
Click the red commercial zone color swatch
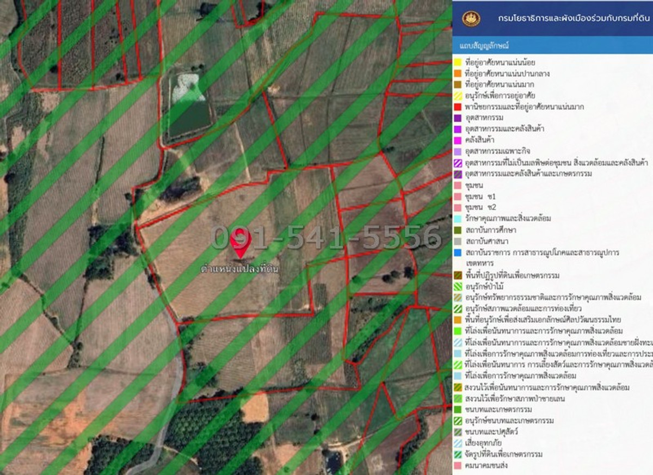click(x=459, y=107)
